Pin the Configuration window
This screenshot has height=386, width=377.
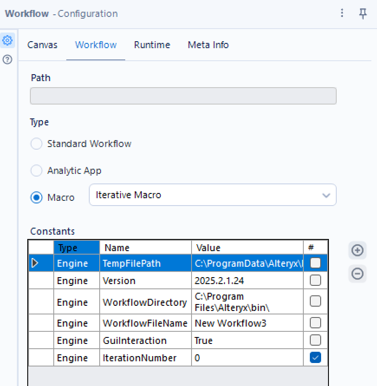tap(363, 13)
